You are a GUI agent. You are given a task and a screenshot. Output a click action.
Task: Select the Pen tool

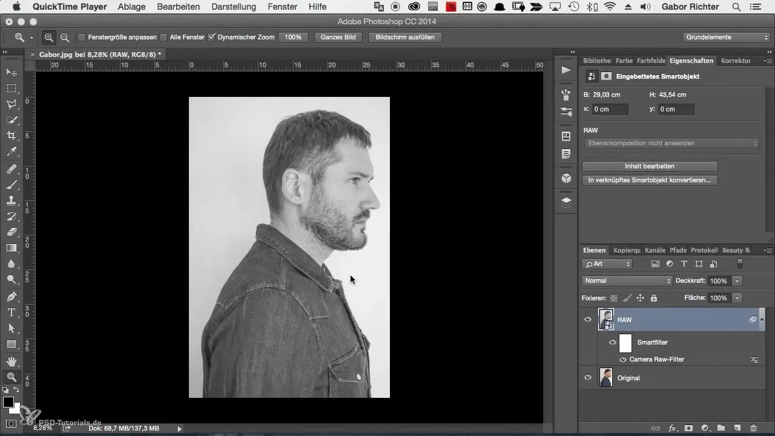[x=12, y=297]
